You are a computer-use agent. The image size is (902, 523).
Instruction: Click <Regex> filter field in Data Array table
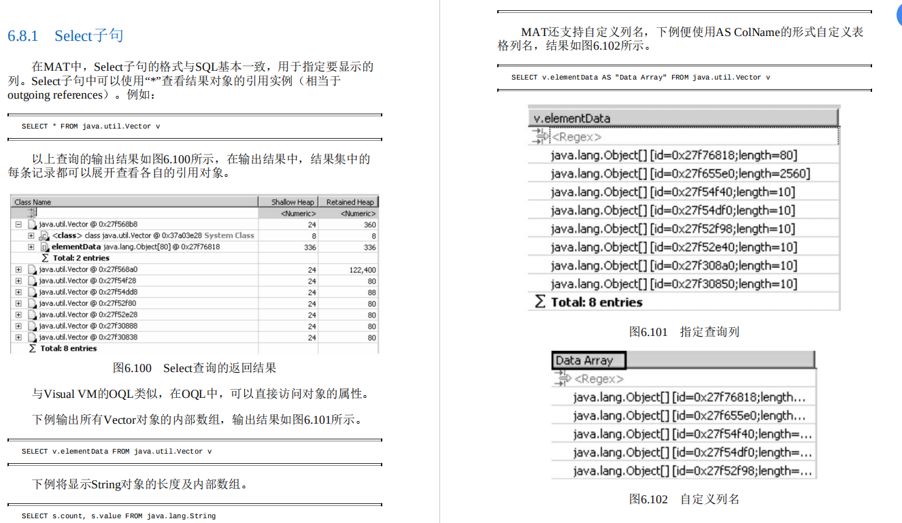click(x=694, y=379)
